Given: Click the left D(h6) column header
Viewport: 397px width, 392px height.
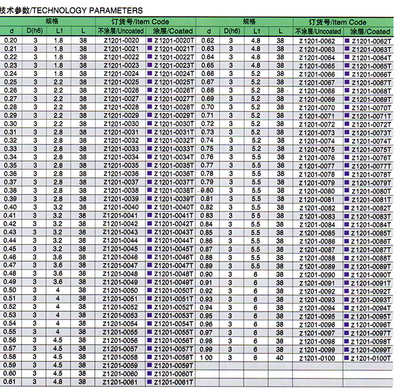Looking at the screenshot, I should point(35,31).
